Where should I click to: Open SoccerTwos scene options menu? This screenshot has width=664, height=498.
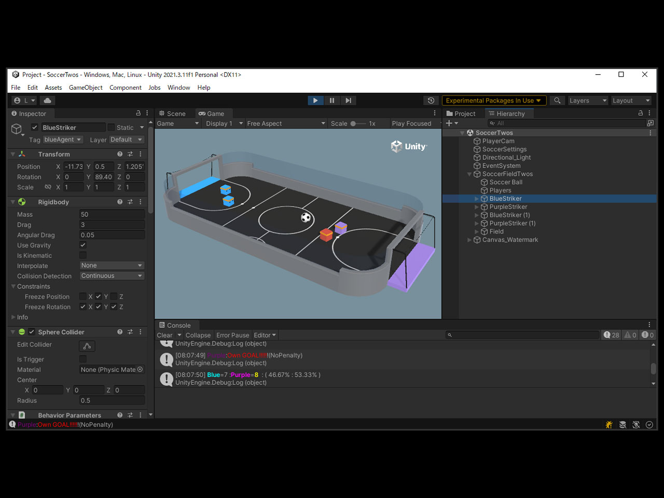[x=651, y=133]
